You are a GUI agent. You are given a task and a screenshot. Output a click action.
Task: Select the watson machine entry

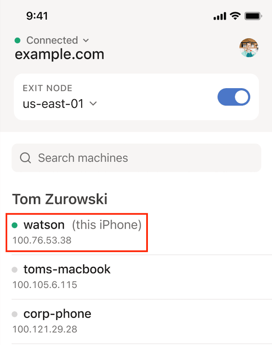click(76, 232)
